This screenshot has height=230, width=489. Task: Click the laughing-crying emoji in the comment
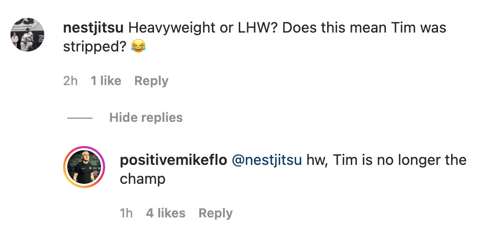coord(137,47)
